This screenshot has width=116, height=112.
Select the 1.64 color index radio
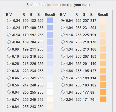(x=63, y=71)
